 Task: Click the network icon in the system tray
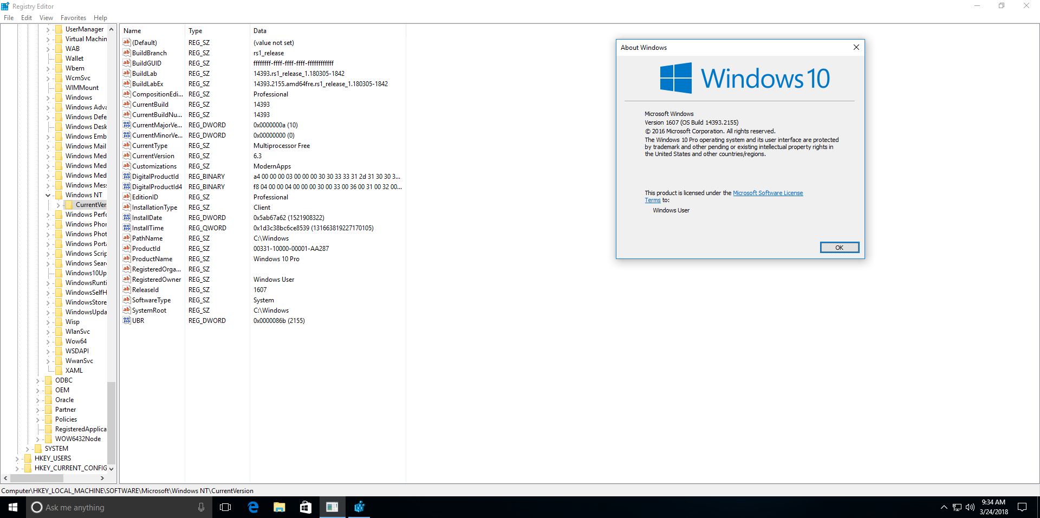[957, 507]
